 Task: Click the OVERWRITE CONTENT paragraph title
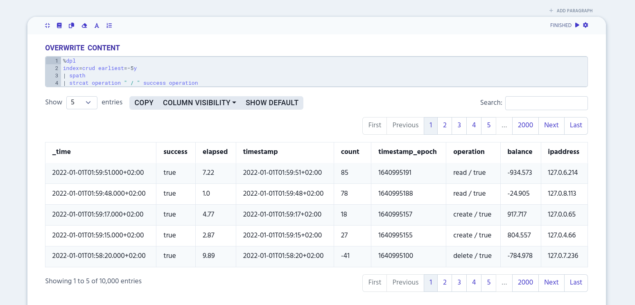tap(82, 48)
